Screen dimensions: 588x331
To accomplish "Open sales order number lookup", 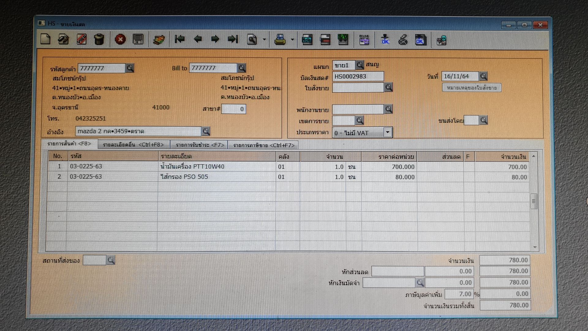I will coord(389,87).
